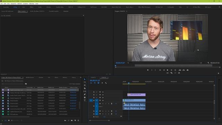This screenshot has width=222, height=125.
Task: Click Mark In in Program monitor
Action: (x=152, y=70)
